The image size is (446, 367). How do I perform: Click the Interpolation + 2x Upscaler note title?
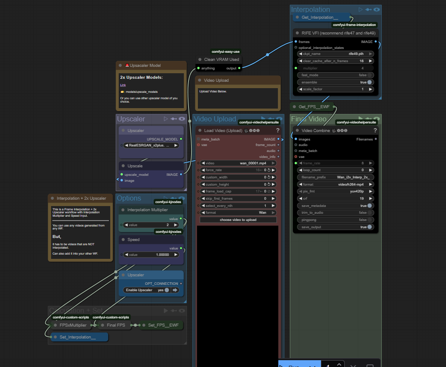81,198
